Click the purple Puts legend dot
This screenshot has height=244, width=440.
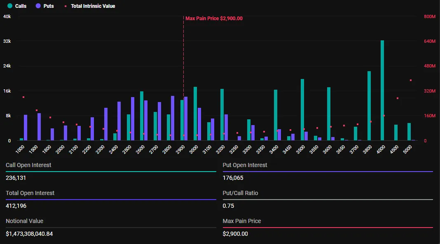point(38,6)
